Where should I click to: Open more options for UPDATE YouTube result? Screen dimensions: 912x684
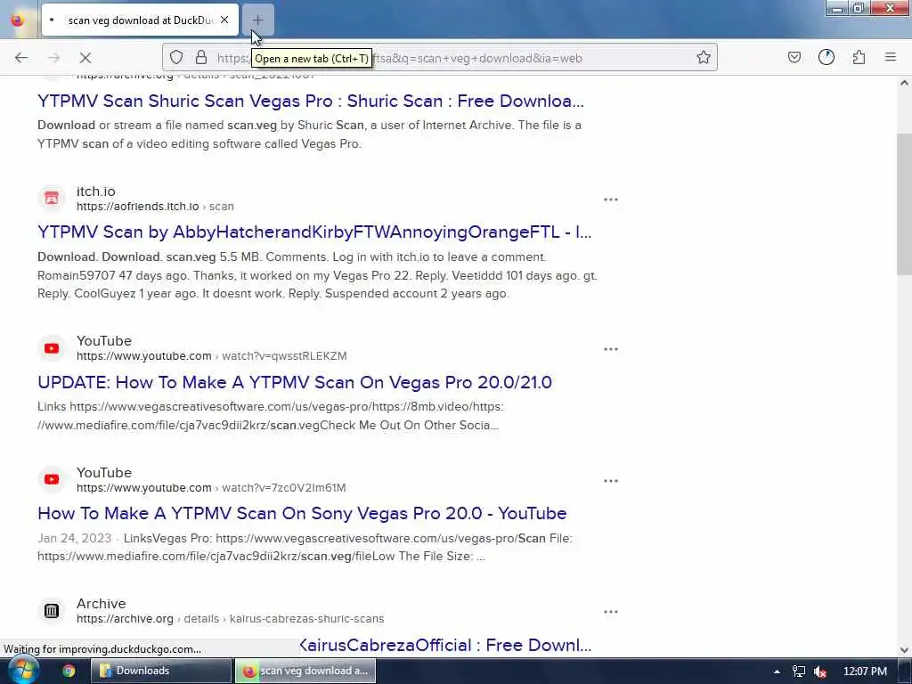click(611, 349)
